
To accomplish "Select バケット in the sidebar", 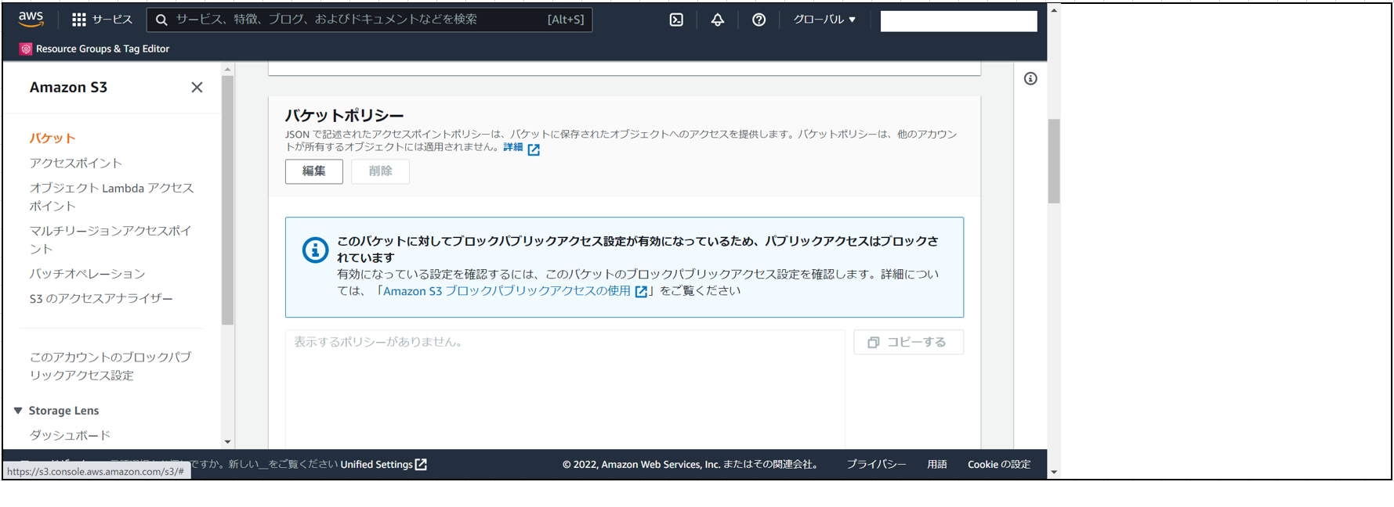I will (53, 138).
